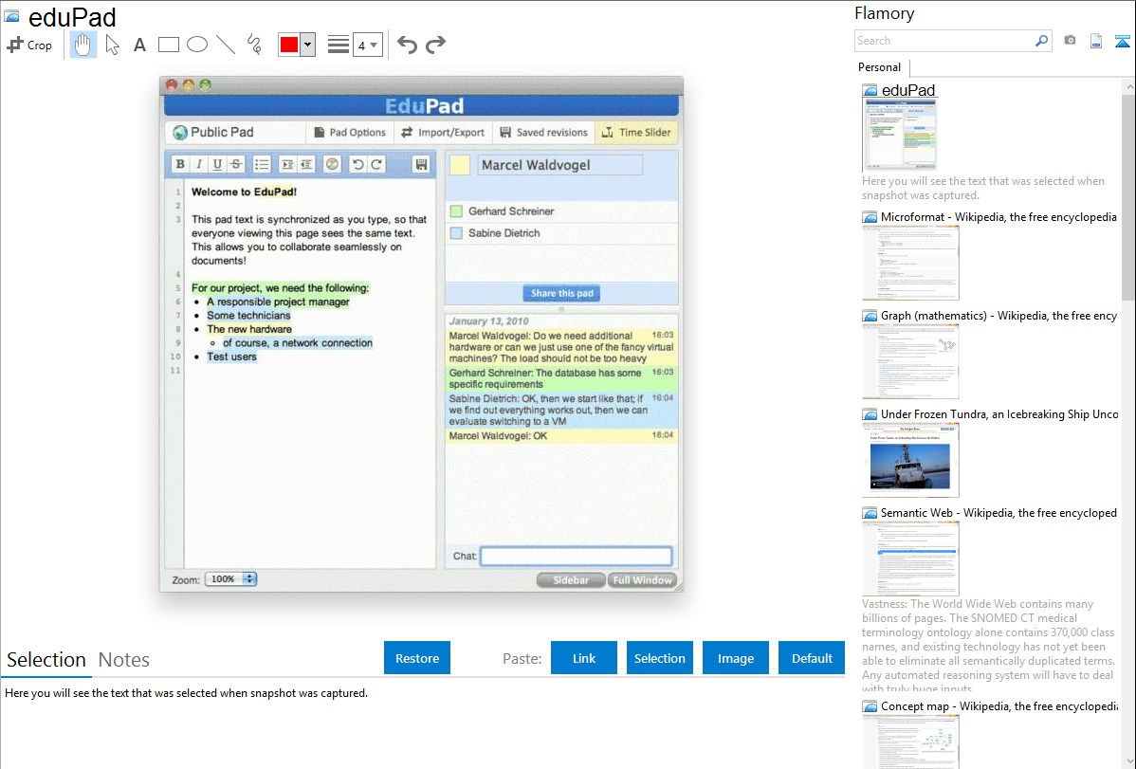Switch to the Notes tab
This screenshot has width=1136, height=769.
click(124, 660)
